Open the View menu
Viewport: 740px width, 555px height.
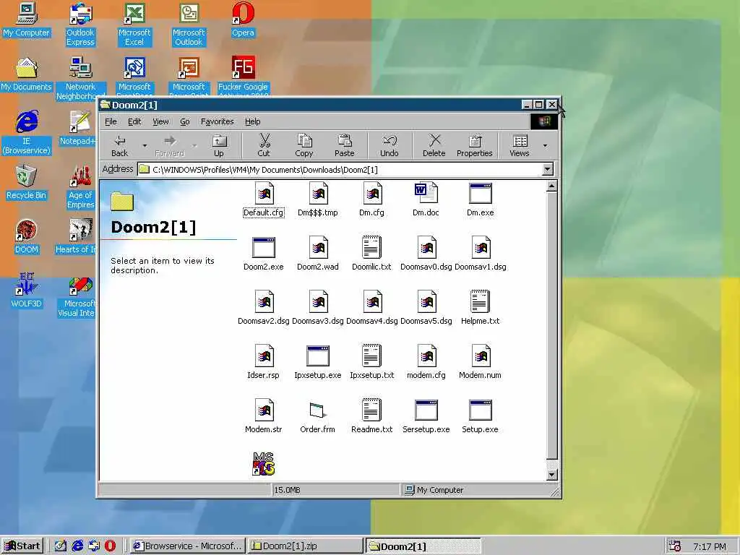coord(160,121)
